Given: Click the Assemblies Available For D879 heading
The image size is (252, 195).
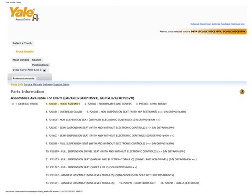Looking at the screenshot, I should (x=72, y=98).
